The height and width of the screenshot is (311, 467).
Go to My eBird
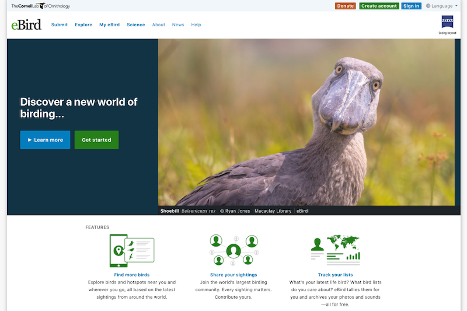coord(109,25)
